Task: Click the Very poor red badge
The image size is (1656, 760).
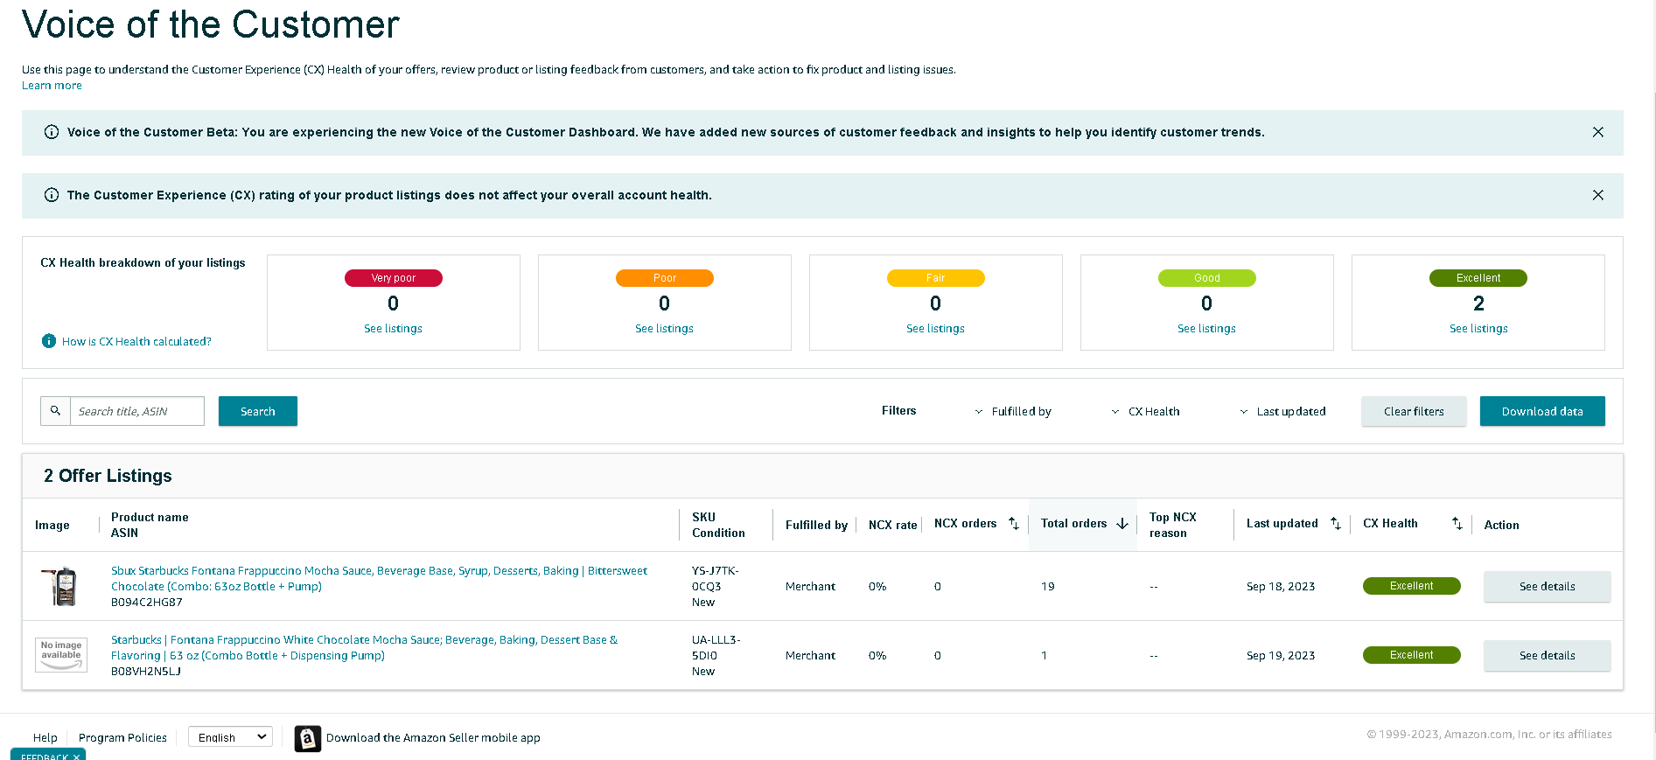Action: pyautogui.click(x=394, y=278)
